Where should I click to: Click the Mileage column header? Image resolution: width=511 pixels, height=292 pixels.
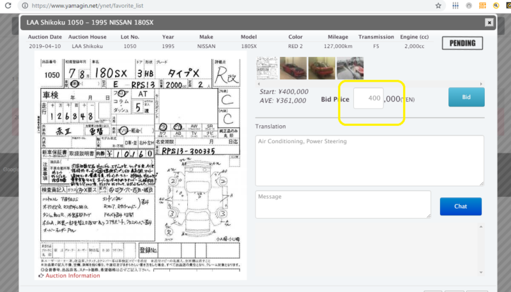click(338, 37)
